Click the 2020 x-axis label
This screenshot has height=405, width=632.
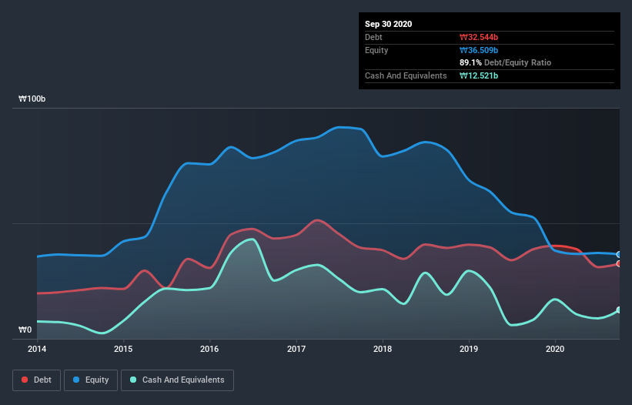(555, 349)
